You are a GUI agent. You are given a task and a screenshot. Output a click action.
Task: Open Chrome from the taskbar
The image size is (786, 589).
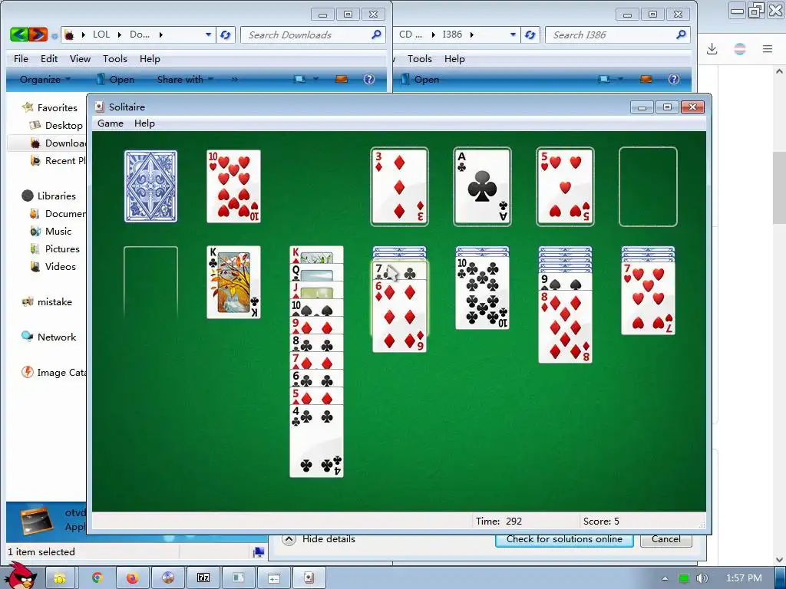click(x=97, y=578)
